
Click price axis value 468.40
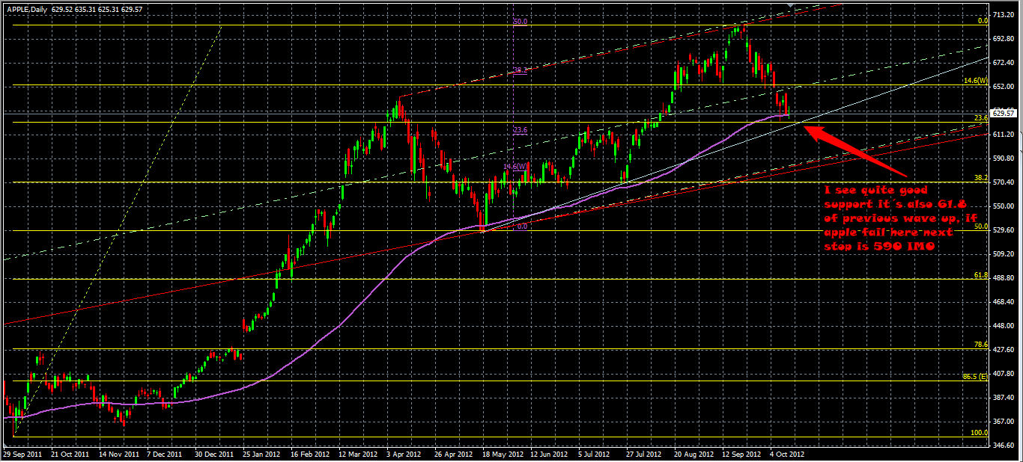coord(1003,301)
